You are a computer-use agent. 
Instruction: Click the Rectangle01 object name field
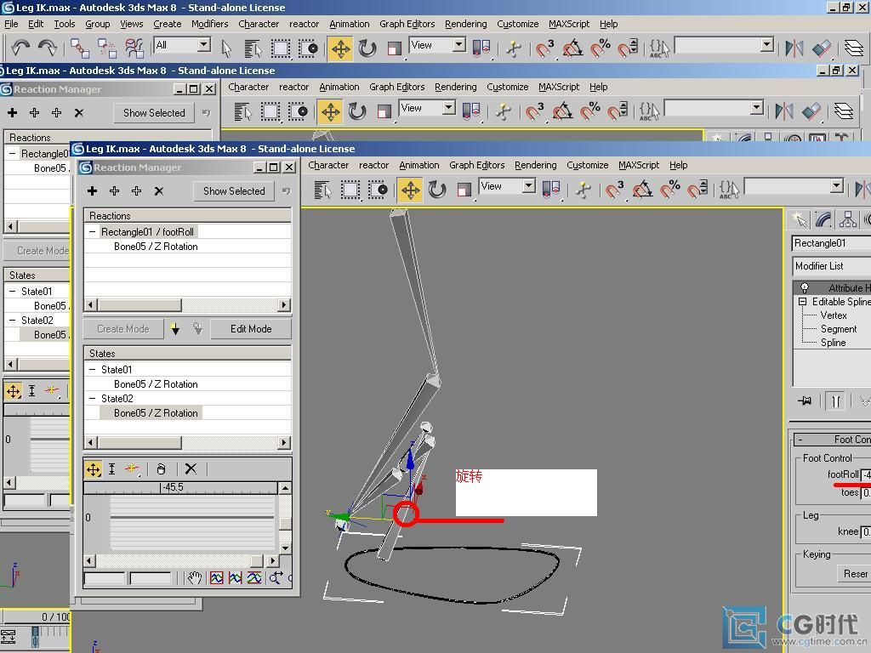coord(832,243)
